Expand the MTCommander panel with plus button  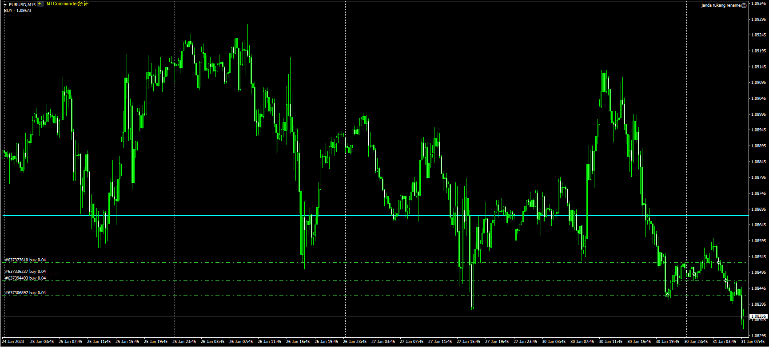coord(40,4)
